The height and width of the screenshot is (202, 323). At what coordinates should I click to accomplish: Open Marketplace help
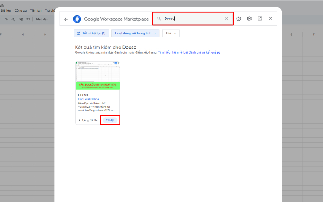coord(239,19)
